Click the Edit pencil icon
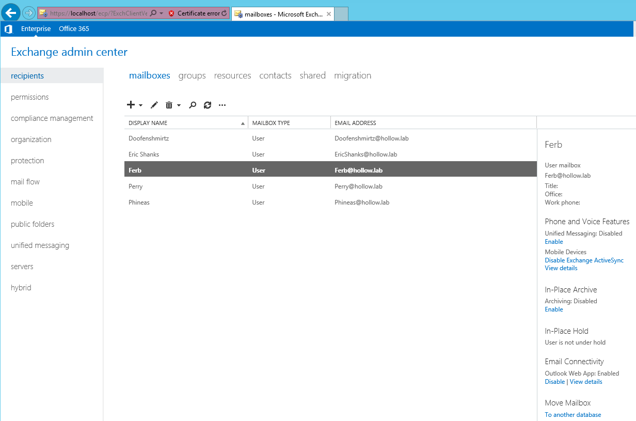This screenshot has width=636, height=421. (x=154, y=105)
